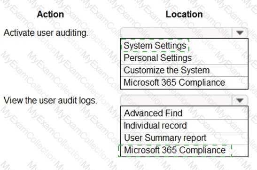This screenshot has height=170, width=257.
Task: Click the Action column header
Action: (50, 14)
